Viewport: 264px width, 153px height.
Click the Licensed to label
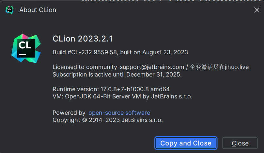69,67
